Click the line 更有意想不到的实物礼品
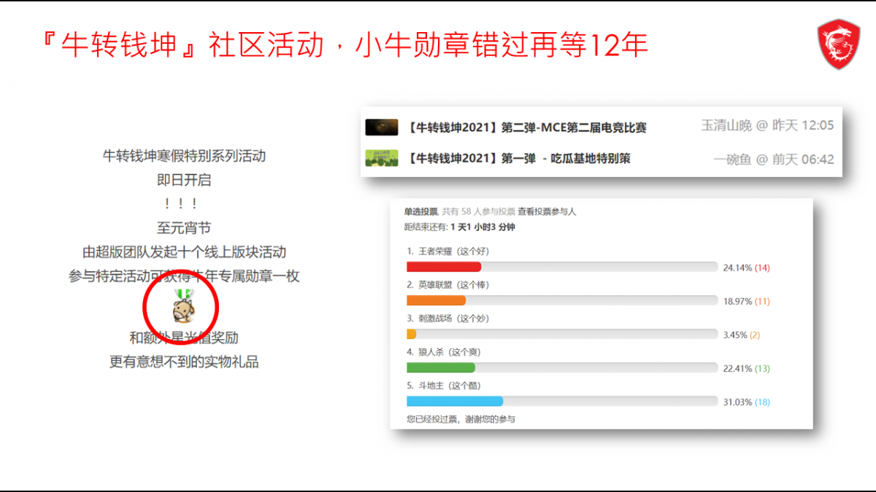This screenshot has height=492, width=876. click(184, 362)
